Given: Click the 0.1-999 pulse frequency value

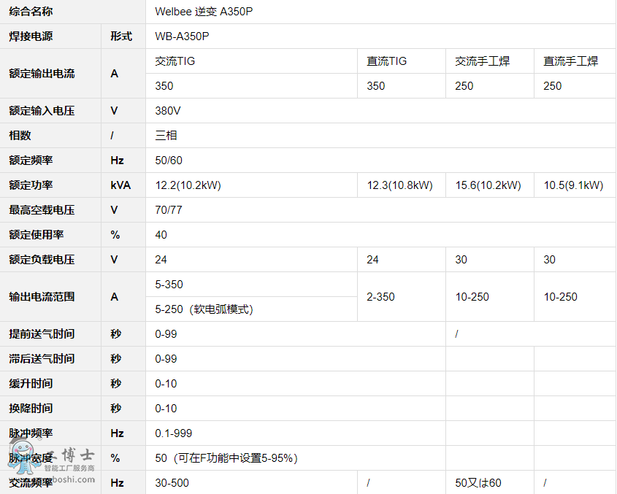Looking at the screenshot, I should click(174, 433).
